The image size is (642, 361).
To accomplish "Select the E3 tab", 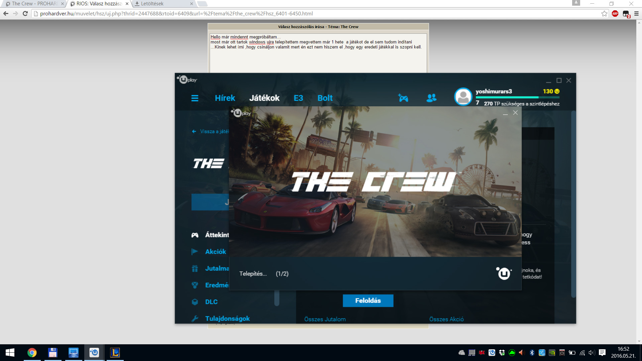I will [x=298, y=98].
